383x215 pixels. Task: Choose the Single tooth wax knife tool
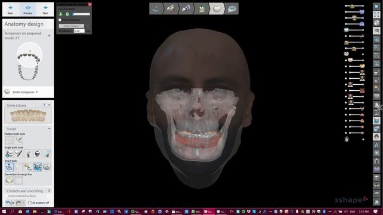tap(19, 153)
